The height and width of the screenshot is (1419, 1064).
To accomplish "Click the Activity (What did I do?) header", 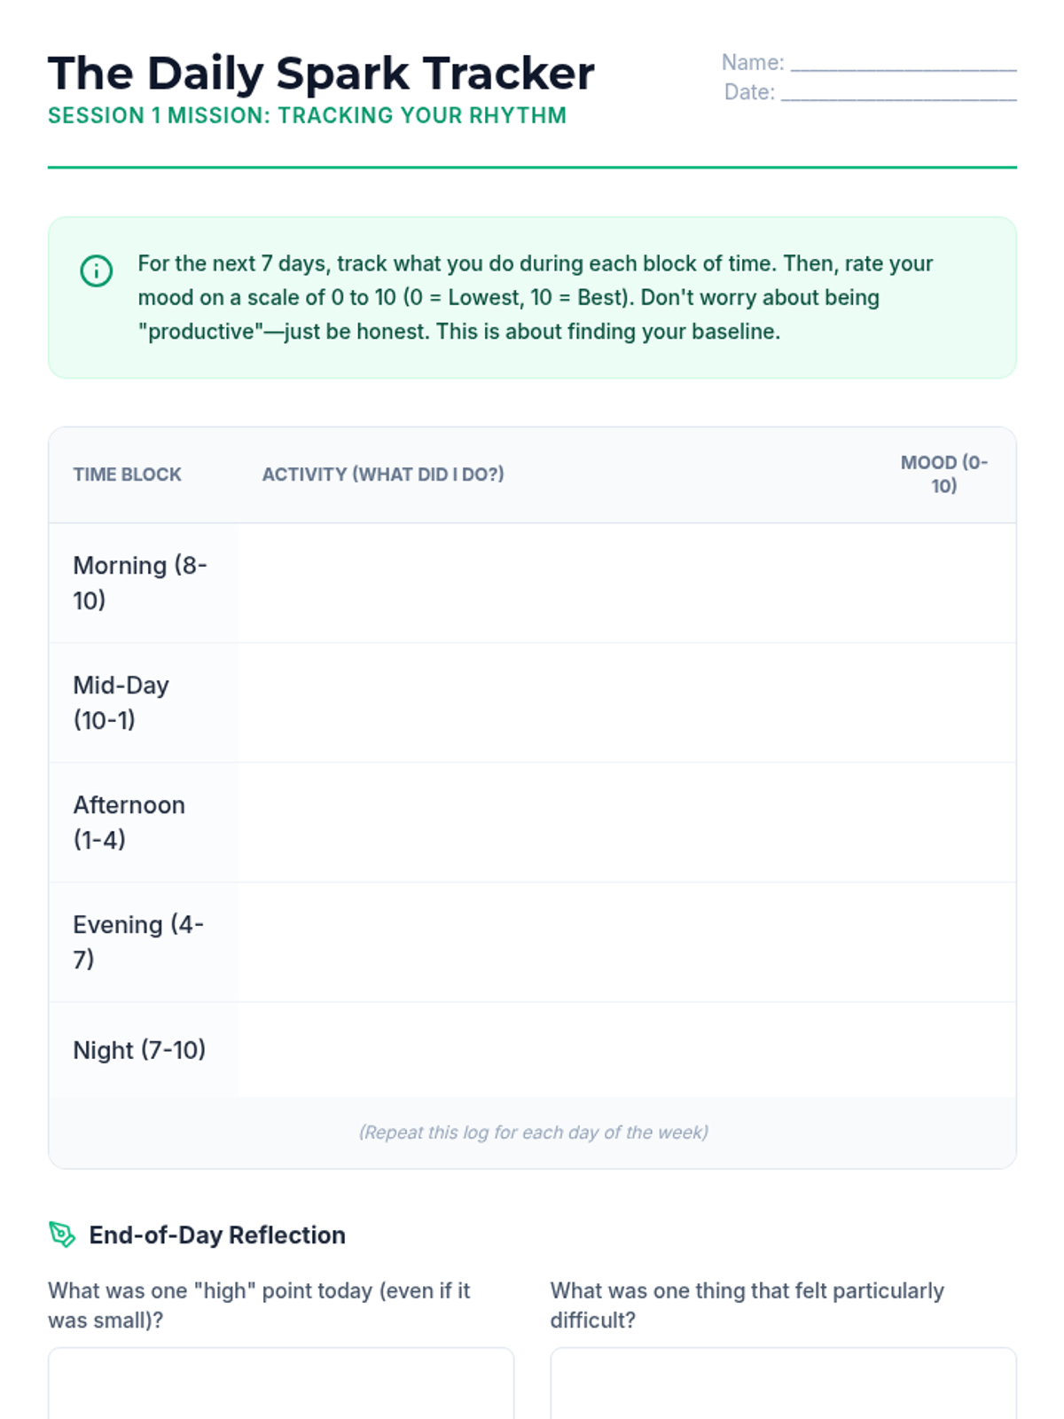I will pyautogui.click(x=383, y=474).
